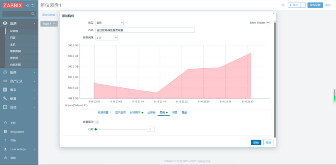This screenshot has height=165, width=336.
Task: Click the 名称 text field
Action: pyautogui.click(x=145, y=30)
